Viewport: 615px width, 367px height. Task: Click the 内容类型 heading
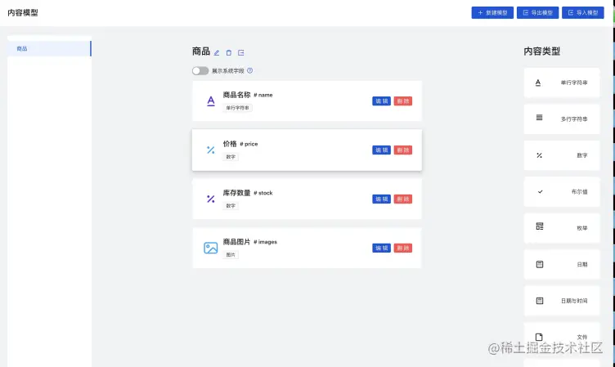pyautogui.click(x=541, y=51)
